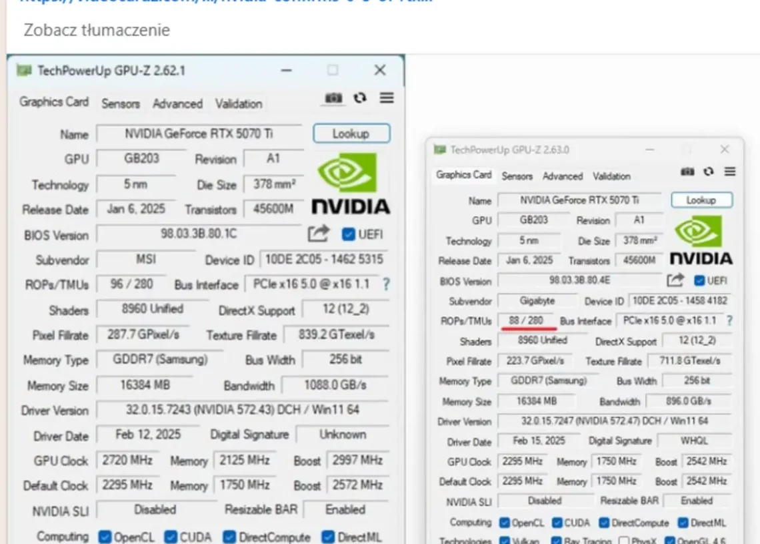This screenshot has height=544, width=760.
Task: Click the ROPs/TMUs value '88 / 280'
Action: (527, 320)
